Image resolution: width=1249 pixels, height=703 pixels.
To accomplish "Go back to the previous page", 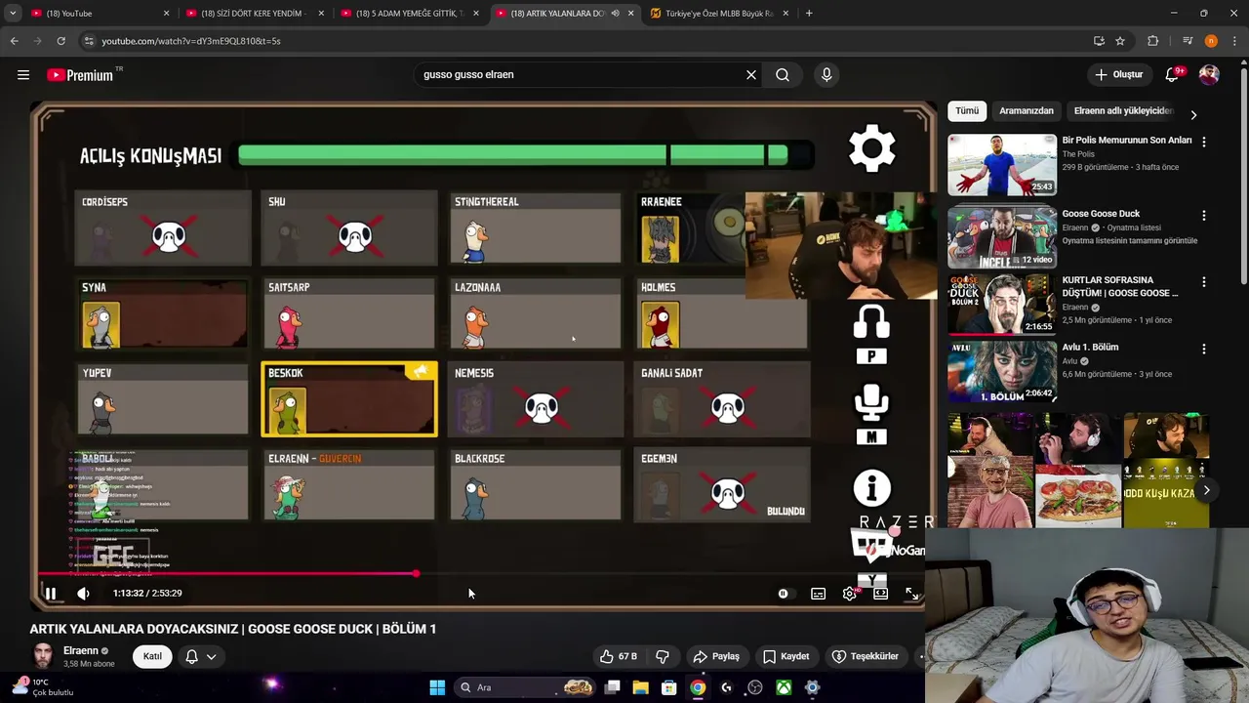I will [x=14, y=41].
